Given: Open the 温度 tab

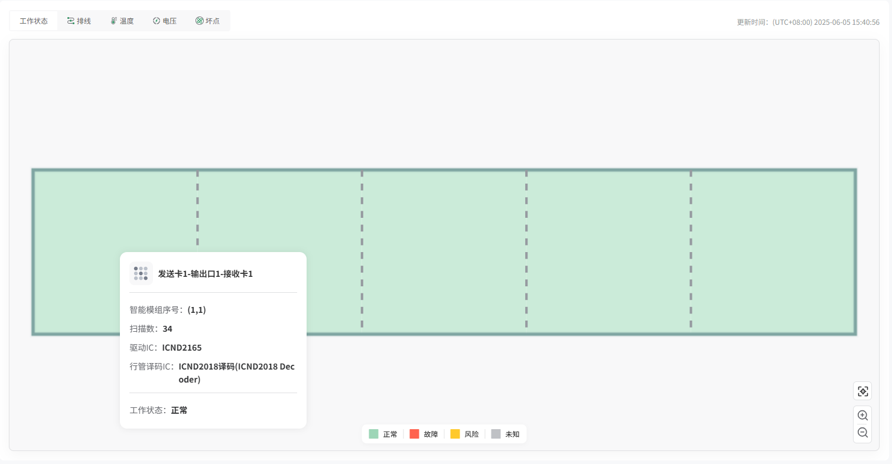Looking at the screenshot, I should coord(122,21).
